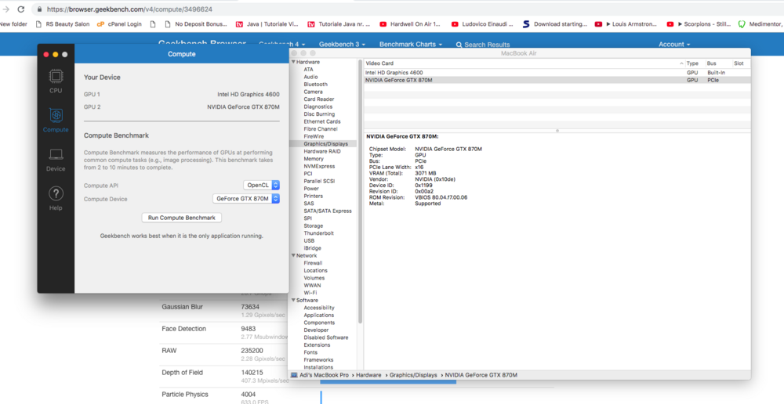Open the CPU benchmark section
This screenshot has width=784, height=404.
(56, 80)
